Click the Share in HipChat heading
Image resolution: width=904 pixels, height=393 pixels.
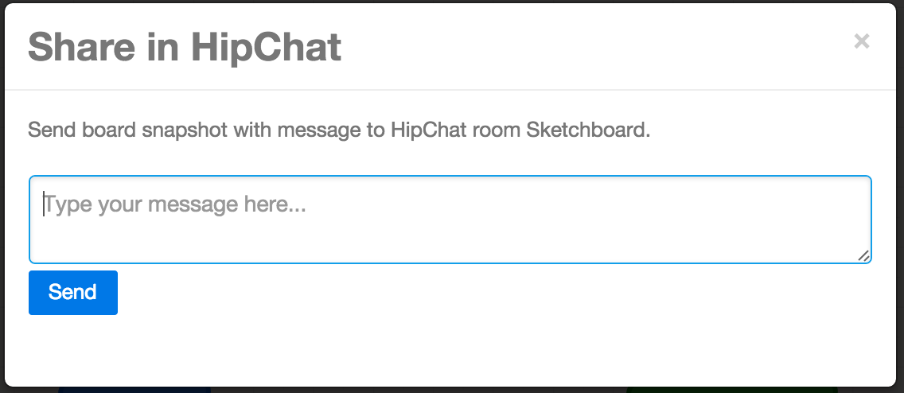click(x=185, y=46)
